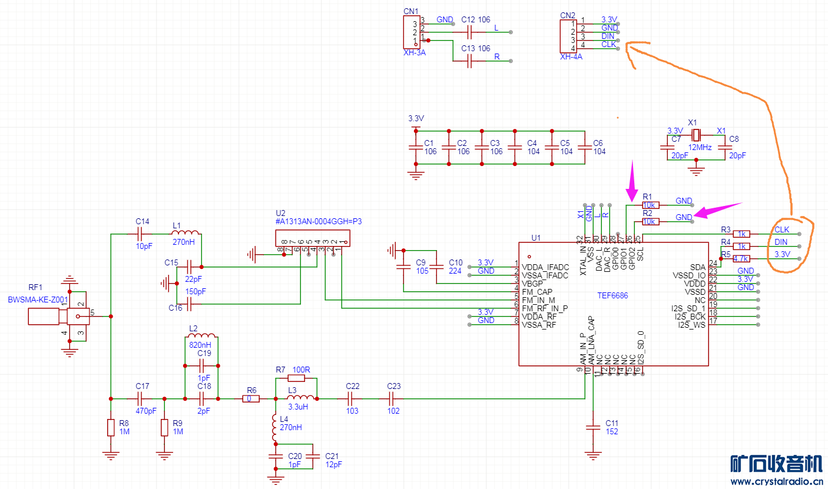Select the C11 152 capacitor symbol
Screen dimensions: 828x489
594,427
